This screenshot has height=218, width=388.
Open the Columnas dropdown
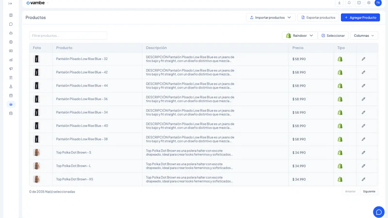pos(364,35)
